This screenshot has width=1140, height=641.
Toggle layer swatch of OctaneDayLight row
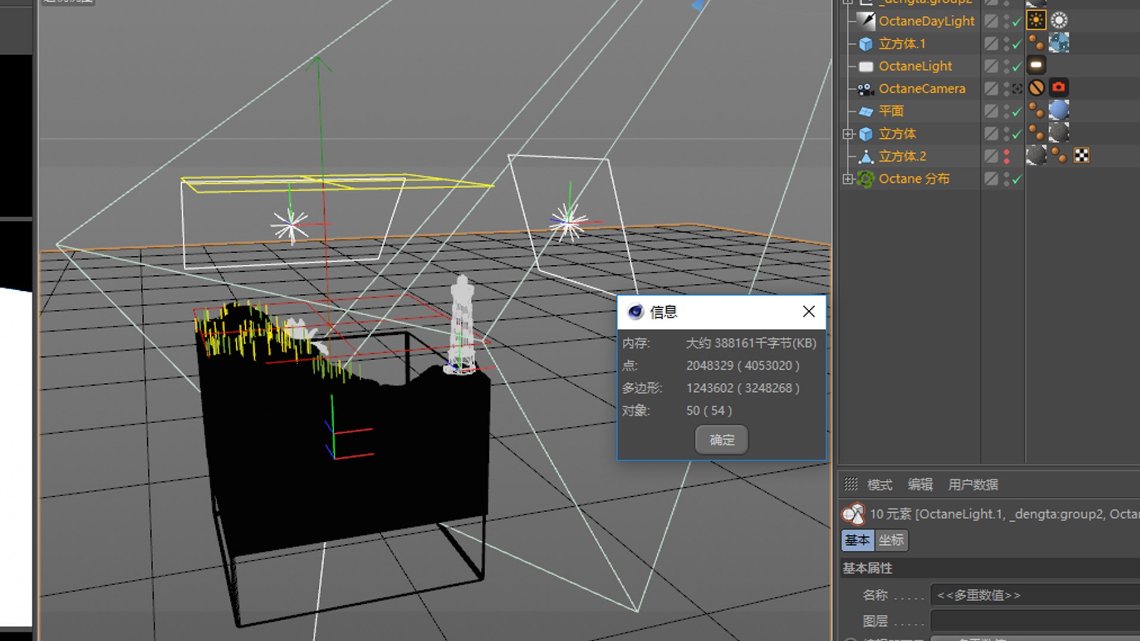[x=991, y=21]
